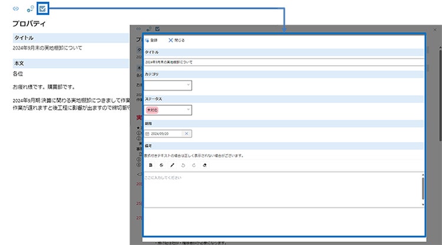Screen dimensions: 442x245
Task: Click the カテゴリ label in dialog
Action: [x=151, y=75]
